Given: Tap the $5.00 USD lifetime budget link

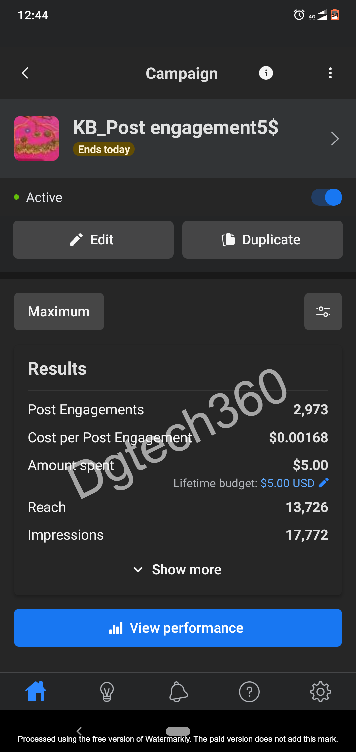Looking at the screenshot, I should tap(287, 483).
